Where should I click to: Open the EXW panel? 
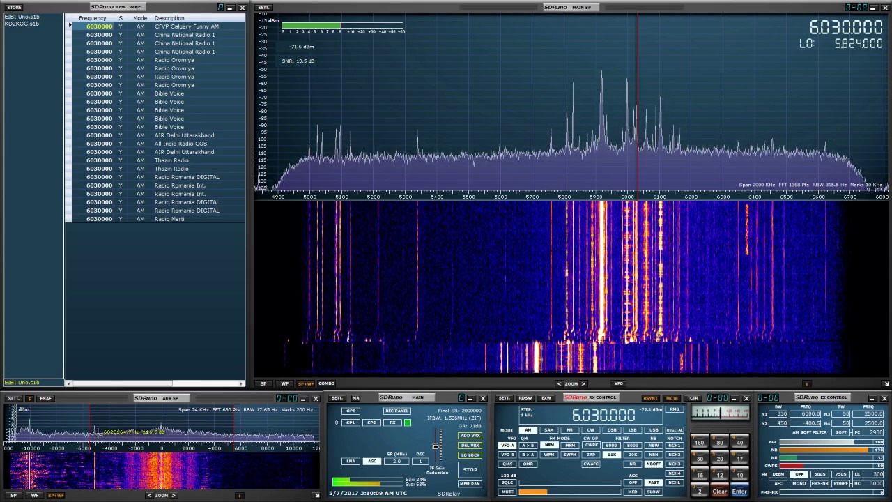pyautogui.click(x=546, y=398)
